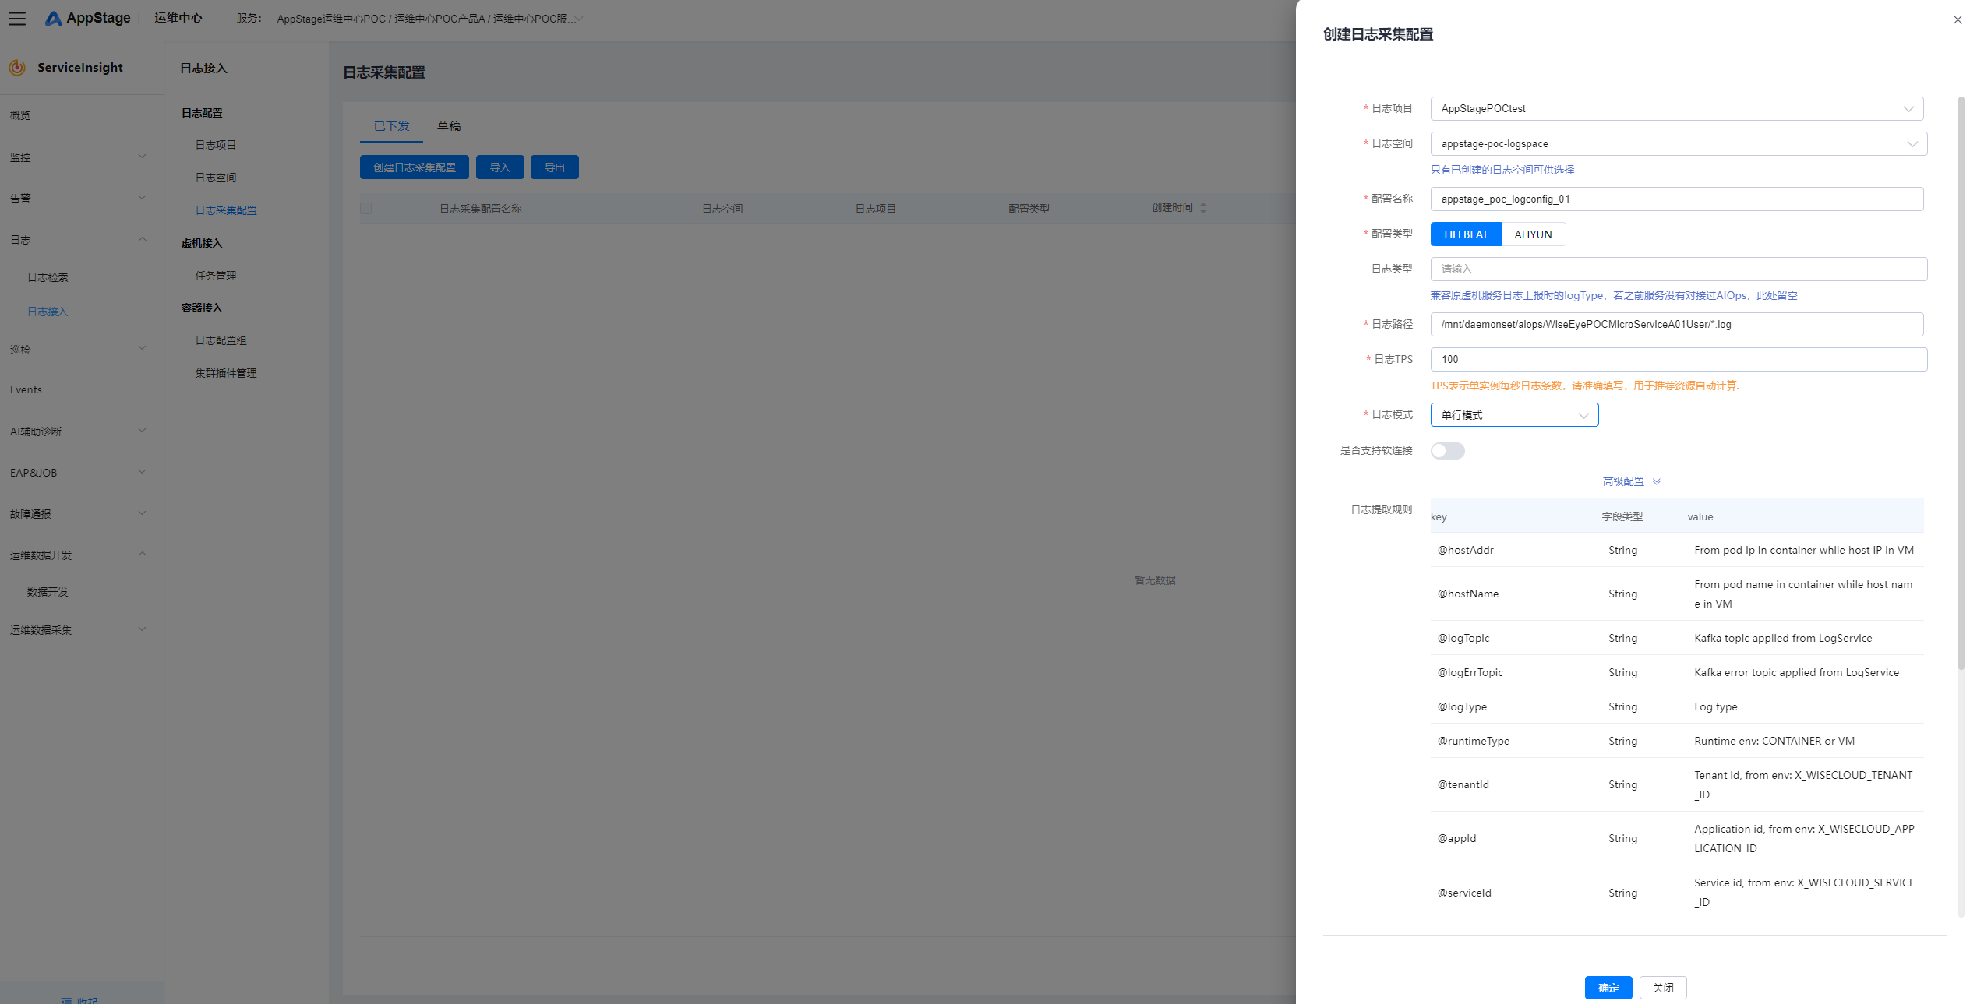This screenshot has width=1977, height=1004.
Task: Select ALIYUN config type
Action: [x=1532, y=234]
